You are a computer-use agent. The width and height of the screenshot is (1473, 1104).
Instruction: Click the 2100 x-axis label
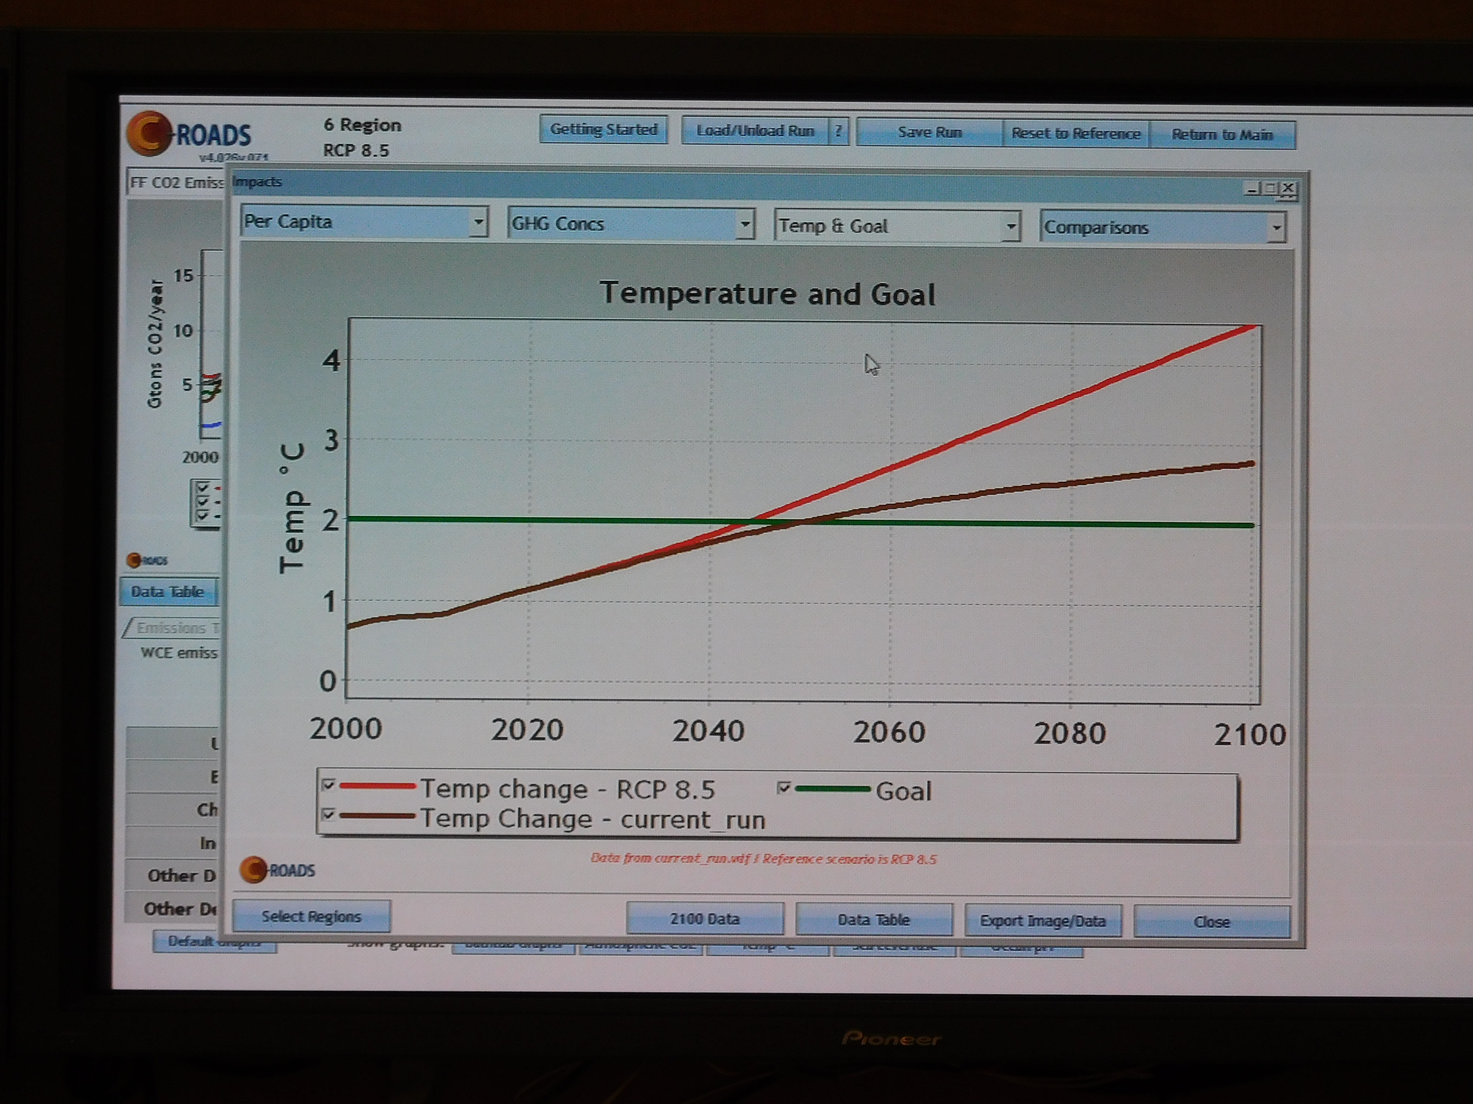(1250, 735)
